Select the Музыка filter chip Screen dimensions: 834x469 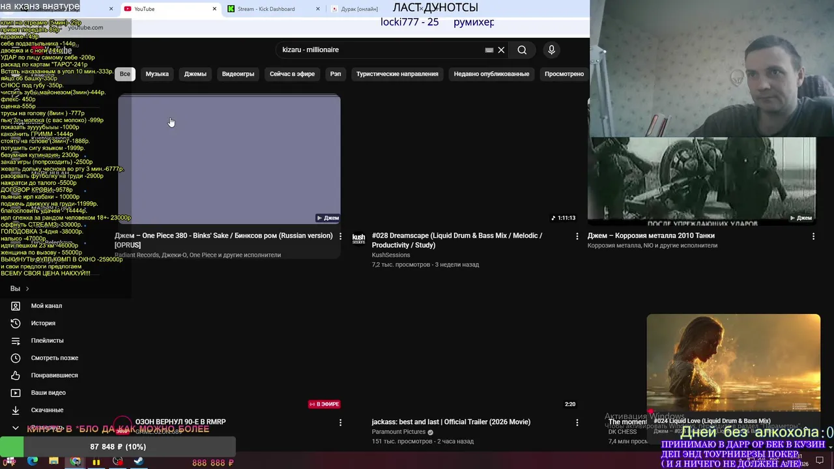[x=157, y=74]
